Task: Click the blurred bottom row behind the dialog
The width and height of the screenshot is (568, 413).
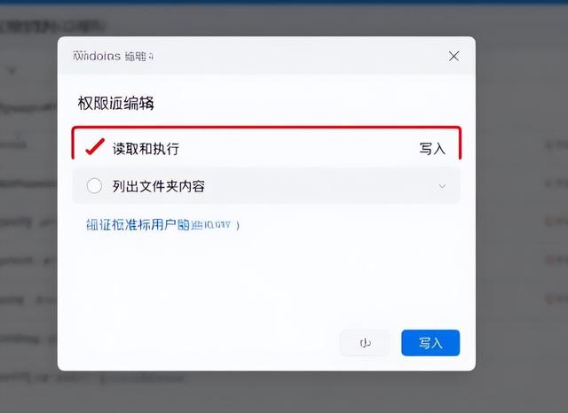Action: (x=91, y=378)
